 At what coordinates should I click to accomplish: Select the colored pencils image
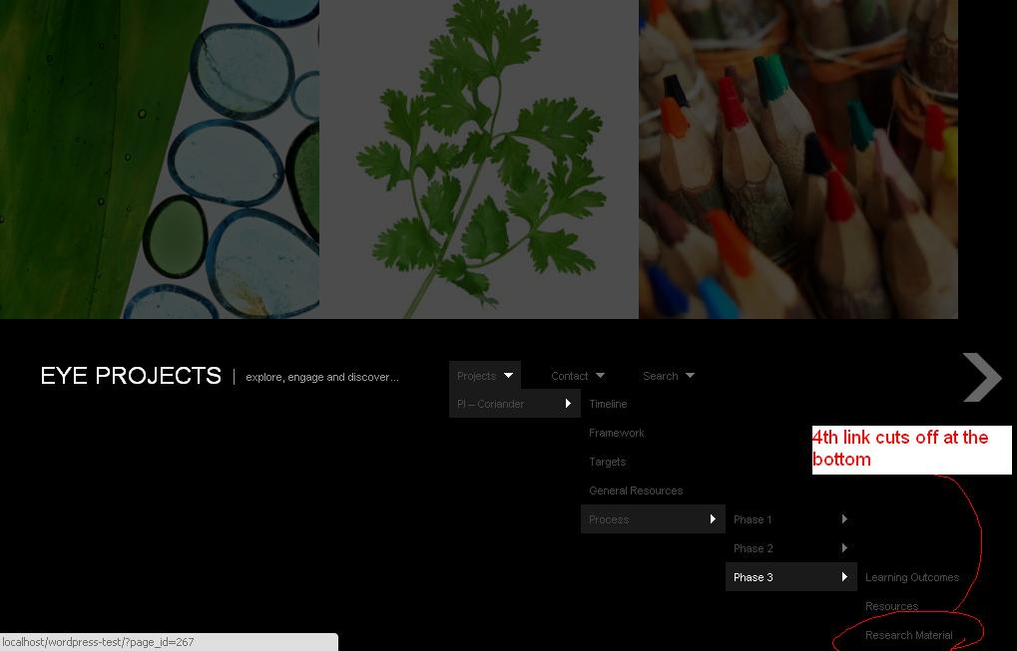798,160
